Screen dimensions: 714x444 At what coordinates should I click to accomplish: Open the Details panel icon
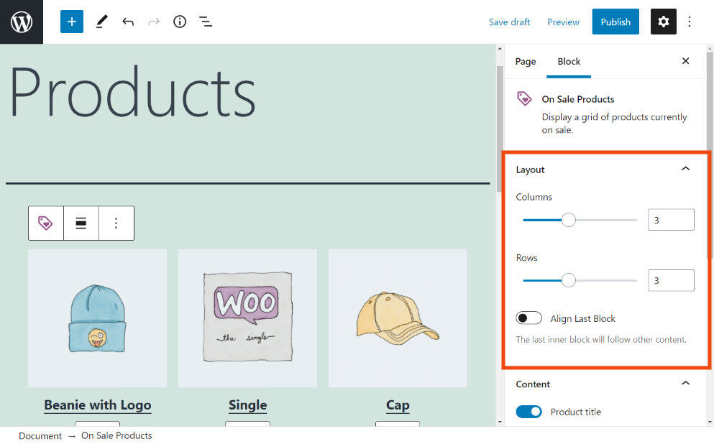click(180, 22)
